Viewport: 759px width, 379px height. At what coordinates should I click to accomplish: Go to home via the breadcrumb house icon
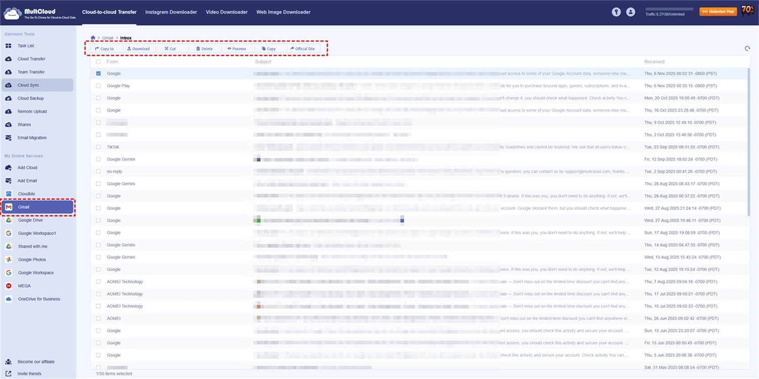coord(93,38)
